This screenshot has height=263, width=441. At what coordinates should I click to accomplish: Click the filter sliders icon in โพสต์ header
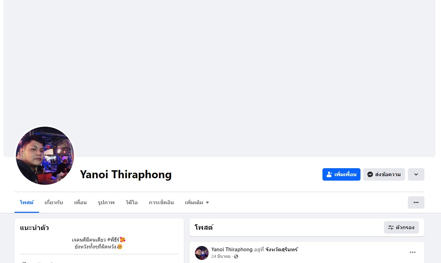coord(391,227)
